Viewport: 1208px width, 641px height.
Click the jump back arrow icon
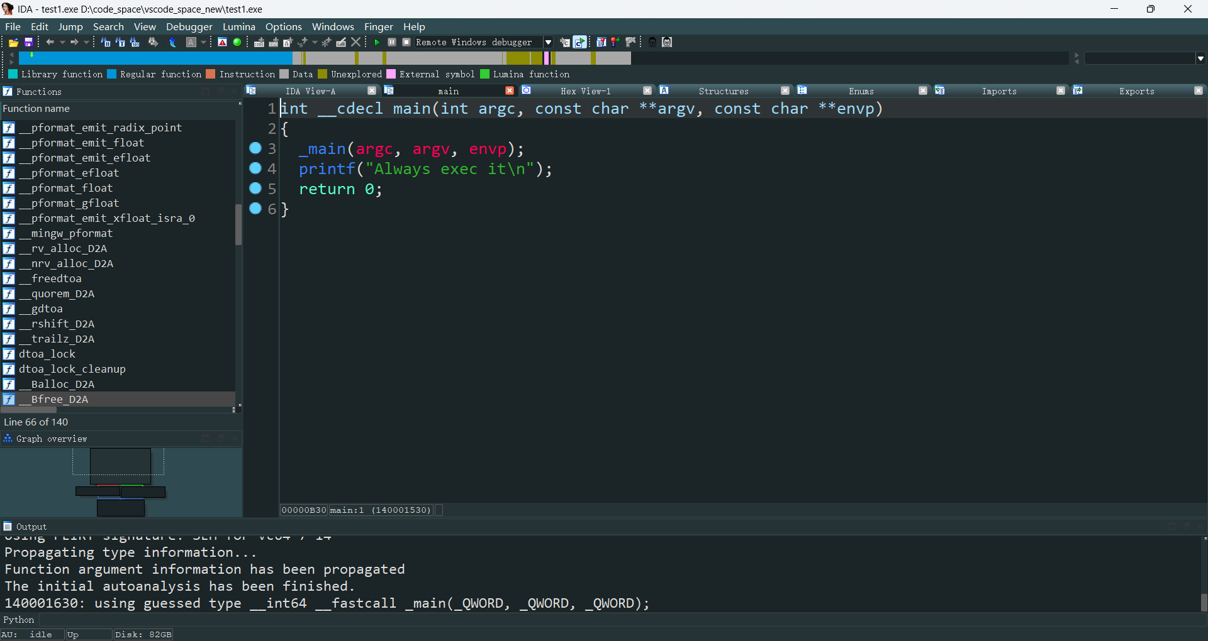coord(50,42)
